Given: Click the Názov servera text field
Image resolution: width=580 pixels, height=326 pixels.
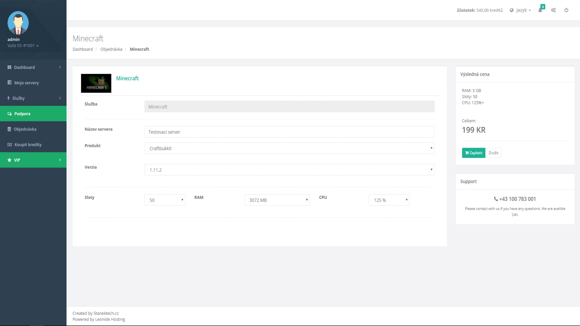Looking at the screenshot, I should point(289,132).
